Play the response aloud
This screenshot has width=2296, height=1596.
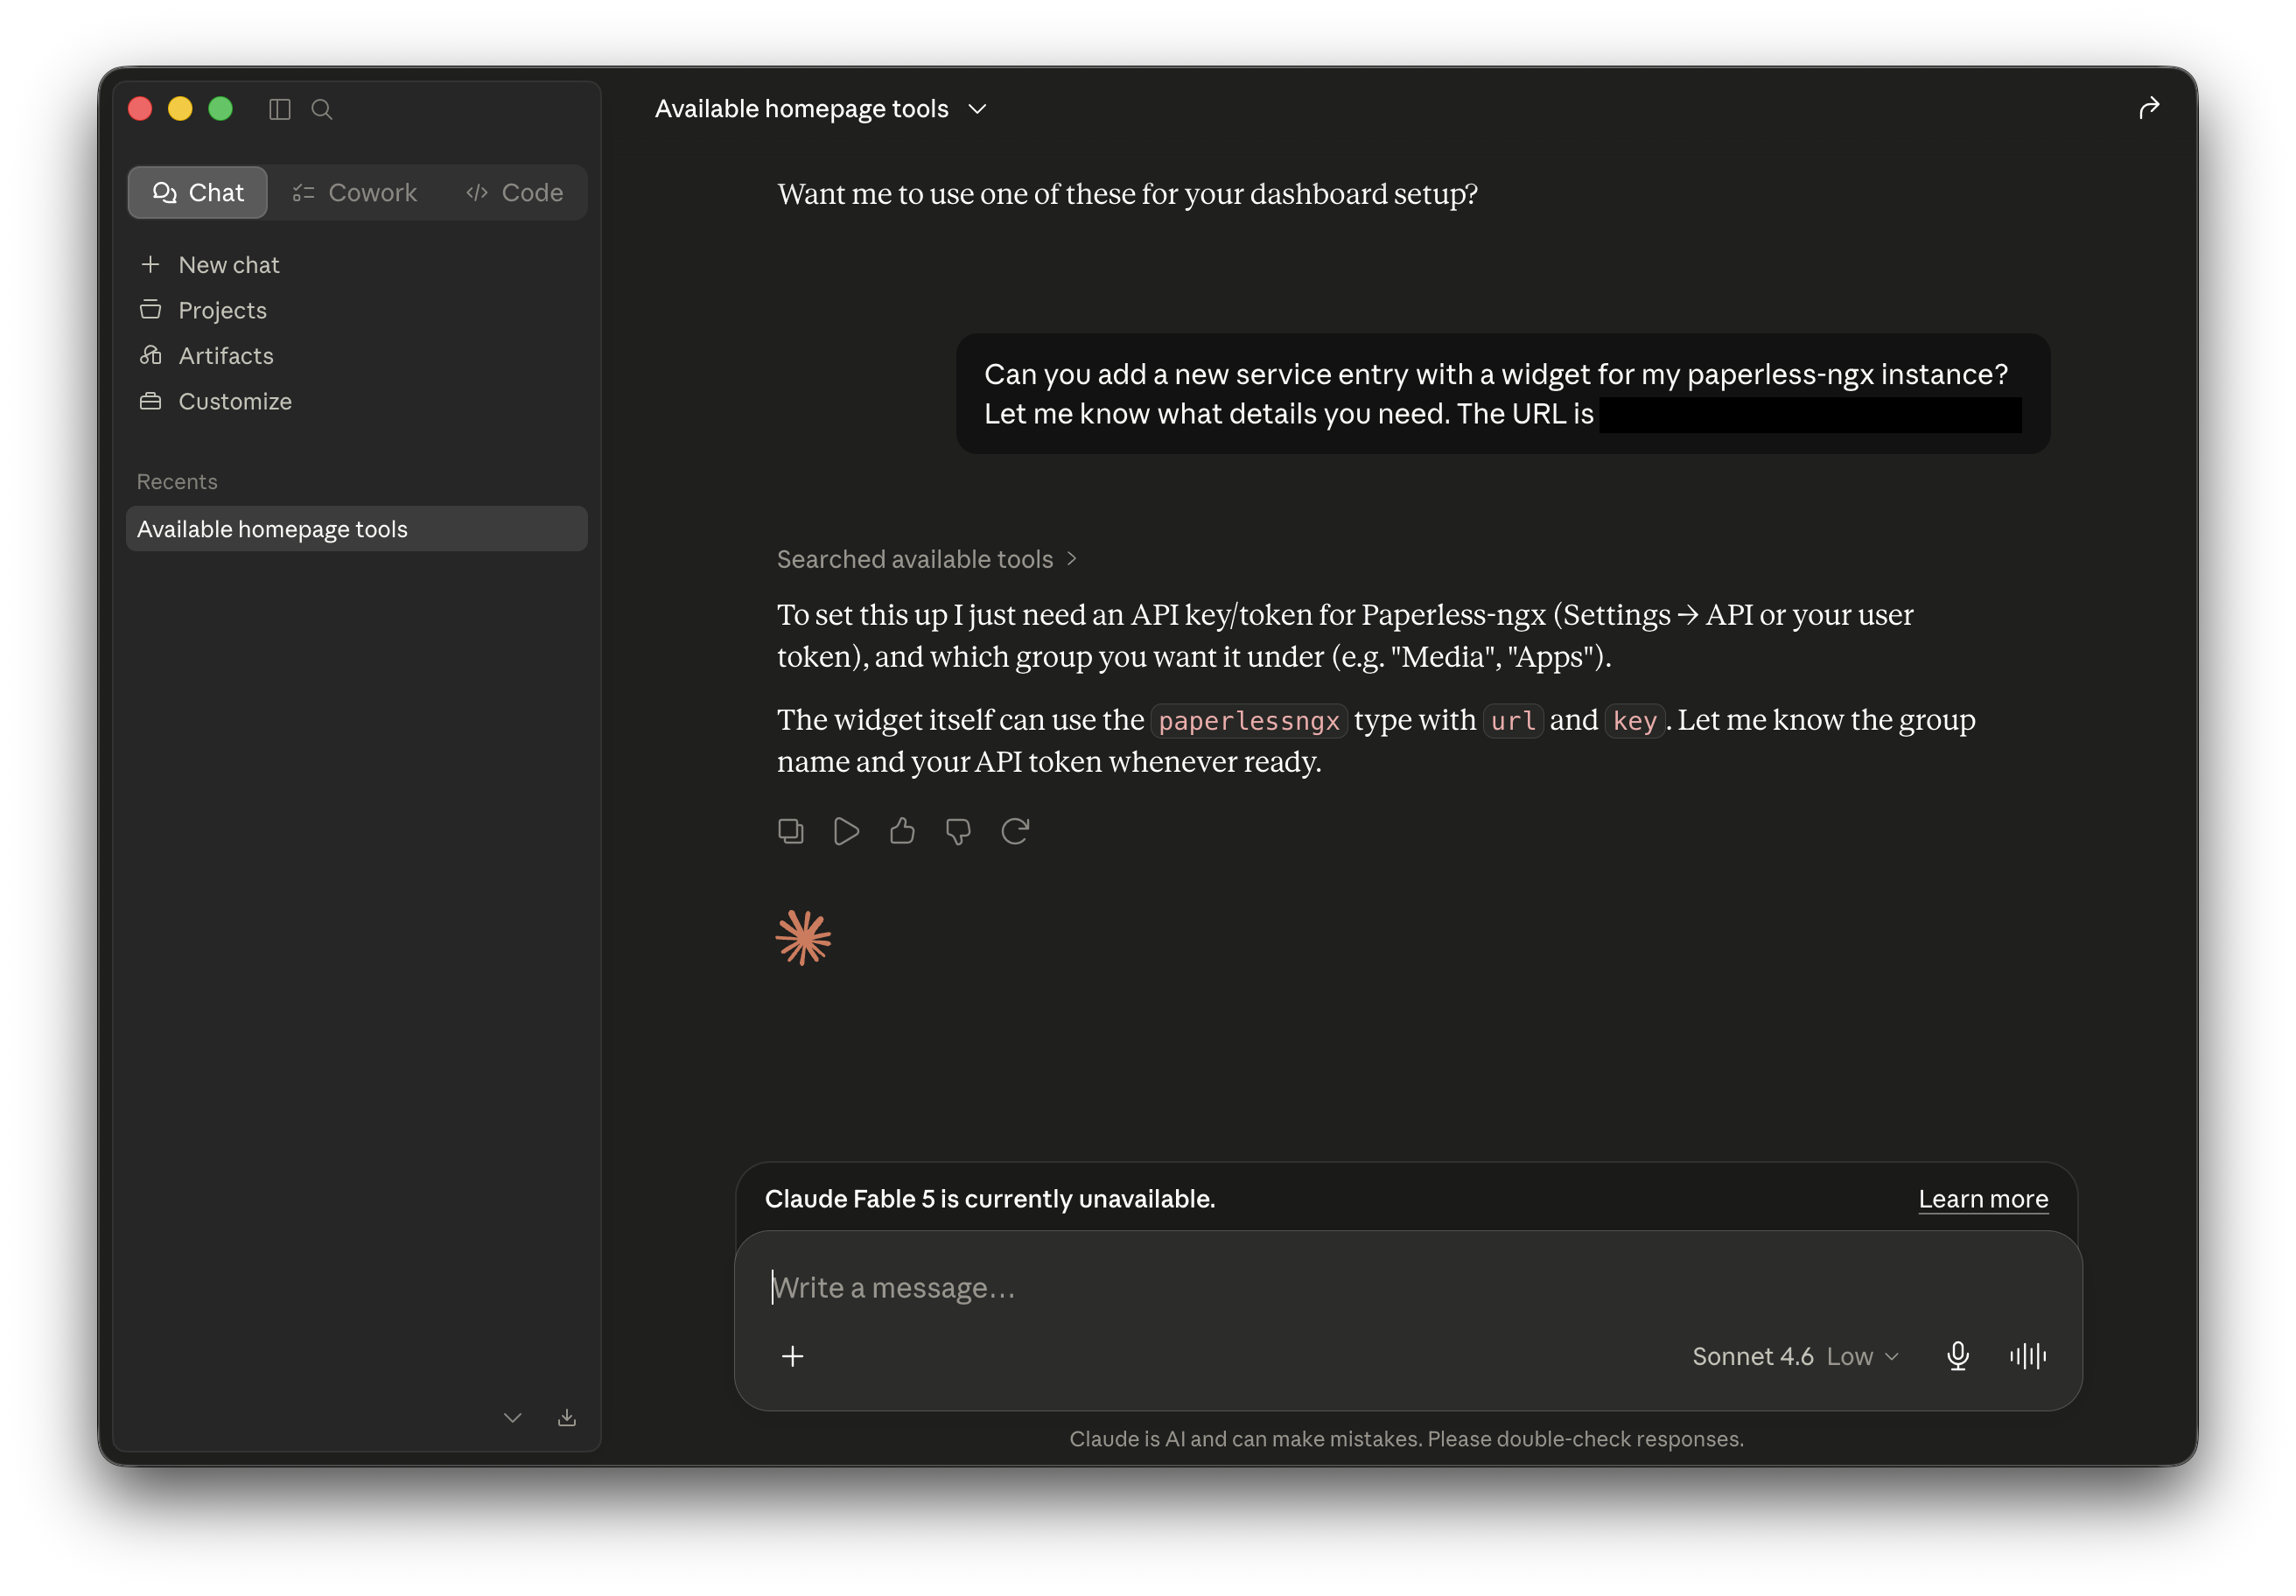coord(846,831)
